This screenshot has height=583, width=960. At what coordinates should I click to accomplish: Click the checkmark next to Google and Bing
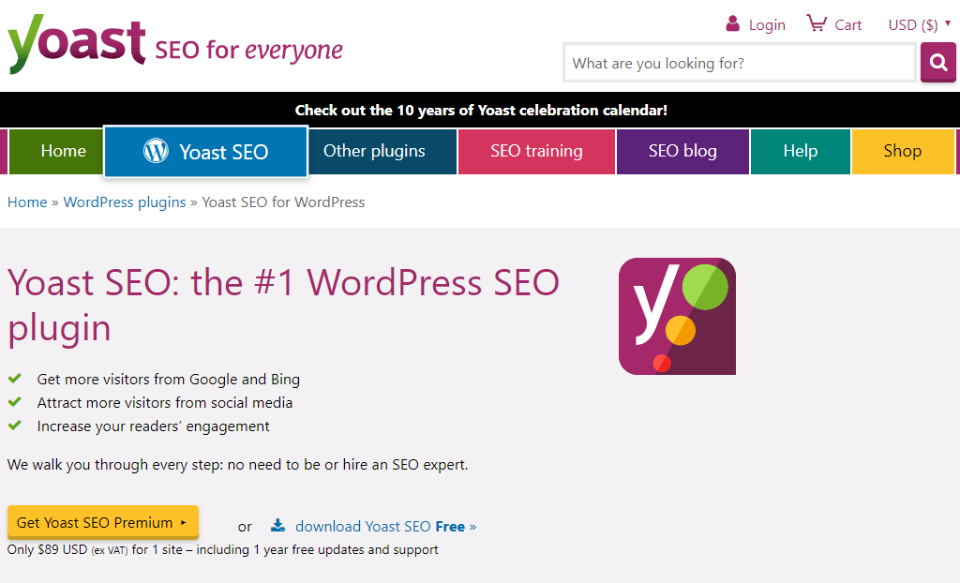click(15, 379)
